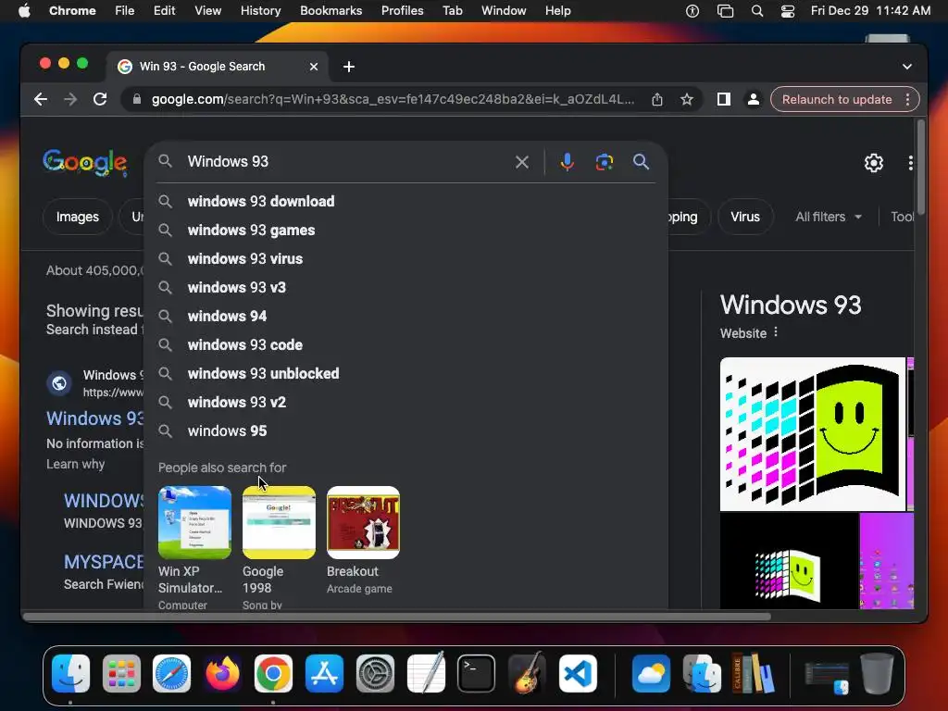Choose suggestion windows 93 unblocked
The image size is (948, 711).
405,374
